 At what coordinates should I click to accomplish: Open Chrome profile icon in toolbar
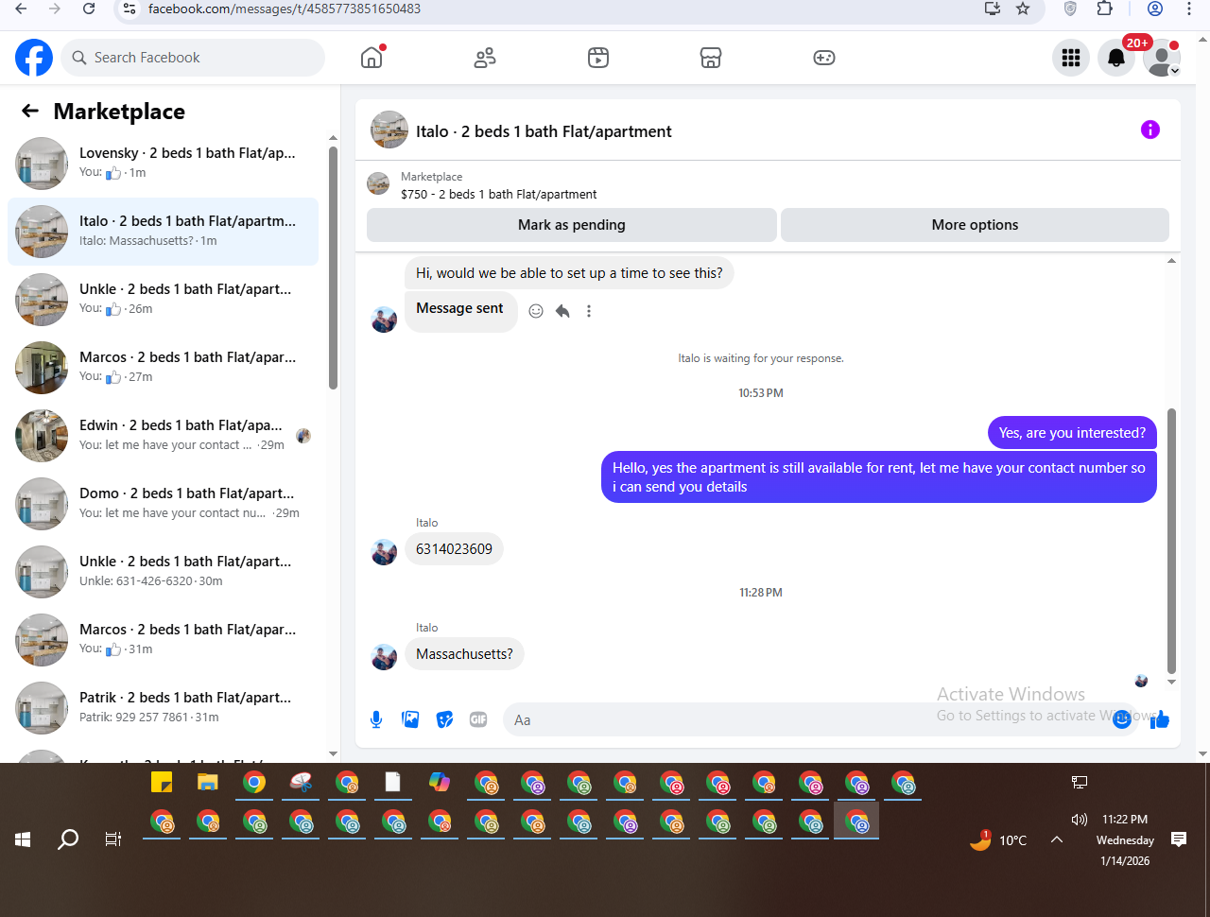coord(1154,9)
